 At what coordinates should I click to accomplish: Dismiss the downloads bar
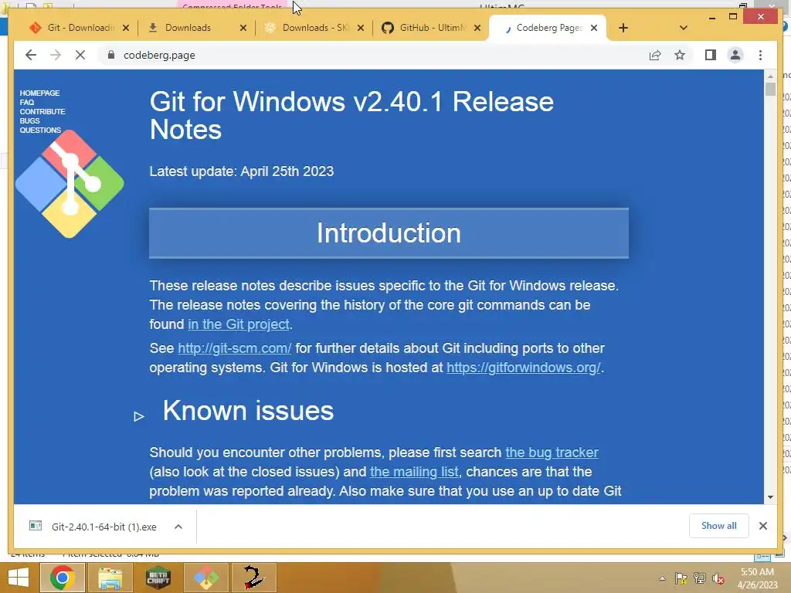click(x=762, y=526)
